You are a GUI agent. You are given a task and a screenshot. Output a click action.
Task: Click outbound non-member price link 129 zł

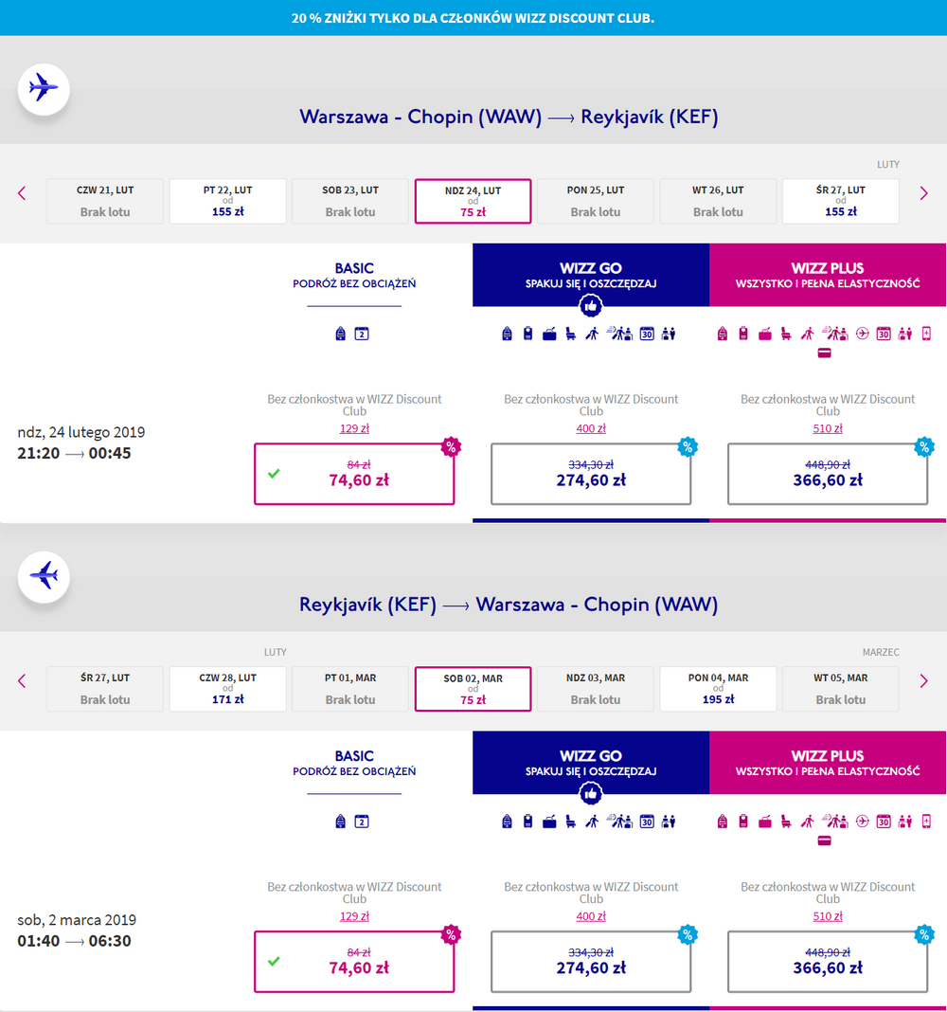[354, 428]
